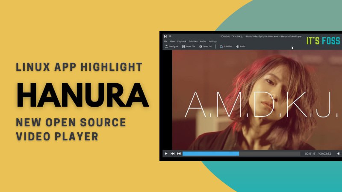Click the window title text Haruna Video Player

(x=291, y=37)
